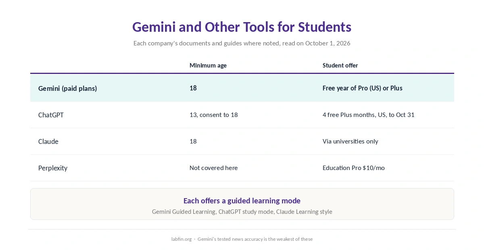This screenshot has height=250, width=484.
Task: Click Claude's minimum age value 18
Action: pos(193,141)
